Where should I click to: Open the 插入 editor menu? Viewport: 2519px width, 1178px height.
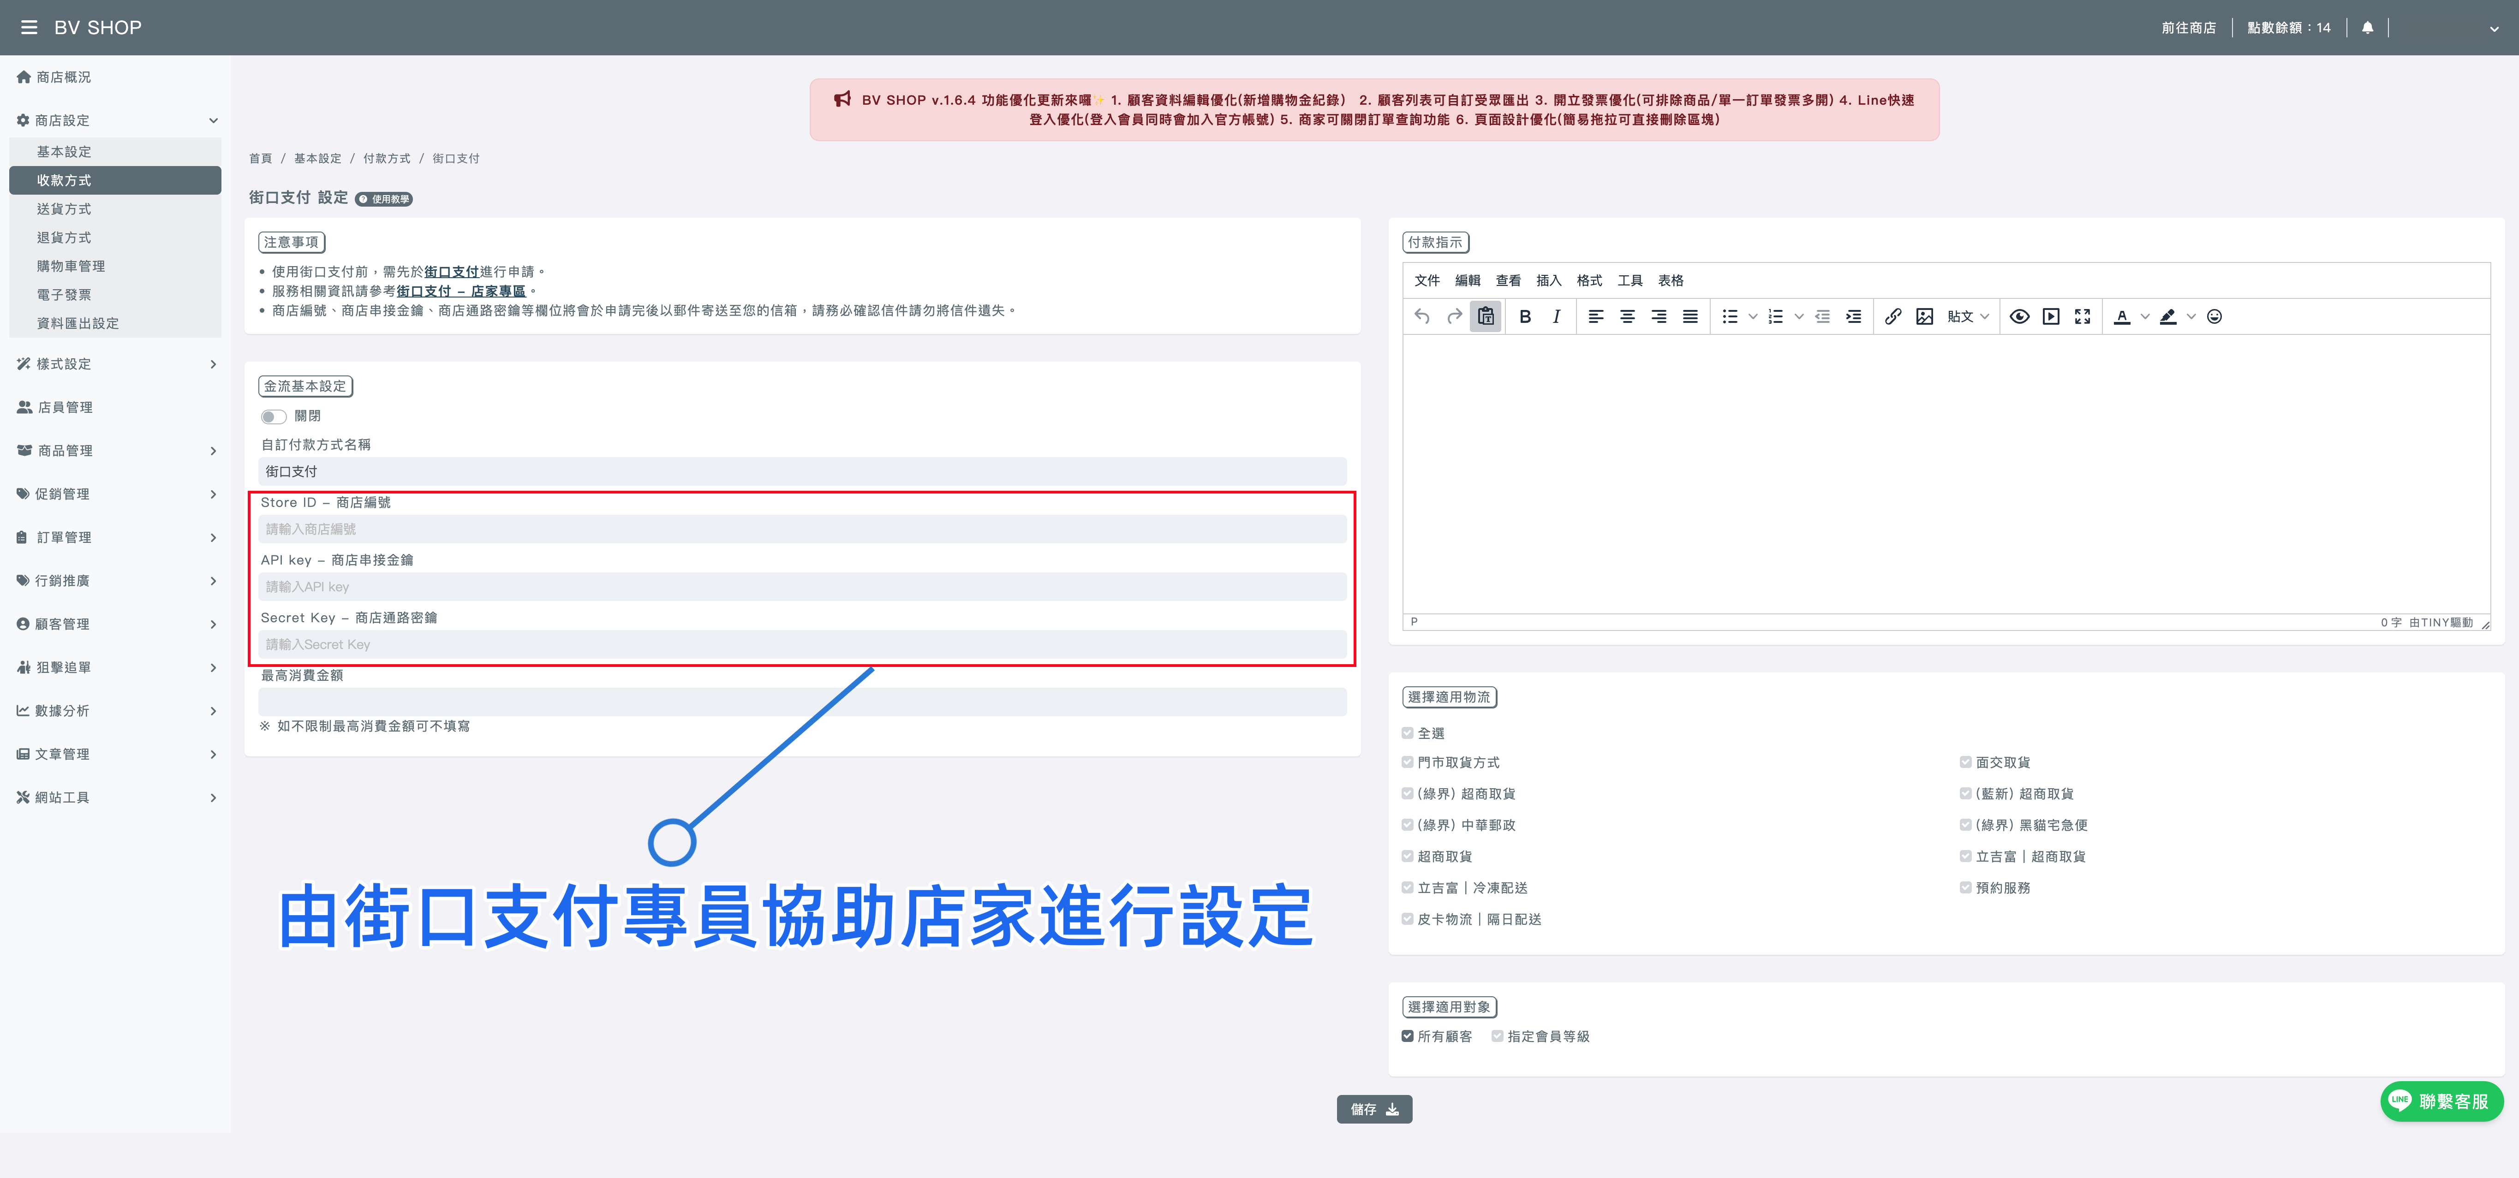pos(1548,280)
